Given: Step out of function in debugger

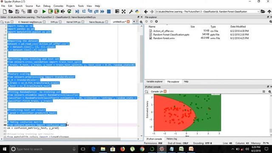Looking at the screenshot, I should [96, 11].
